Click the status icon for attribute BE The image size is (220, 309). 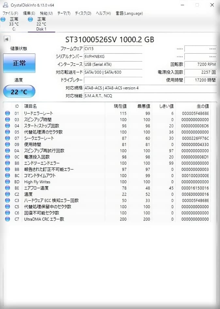point(8,188)
